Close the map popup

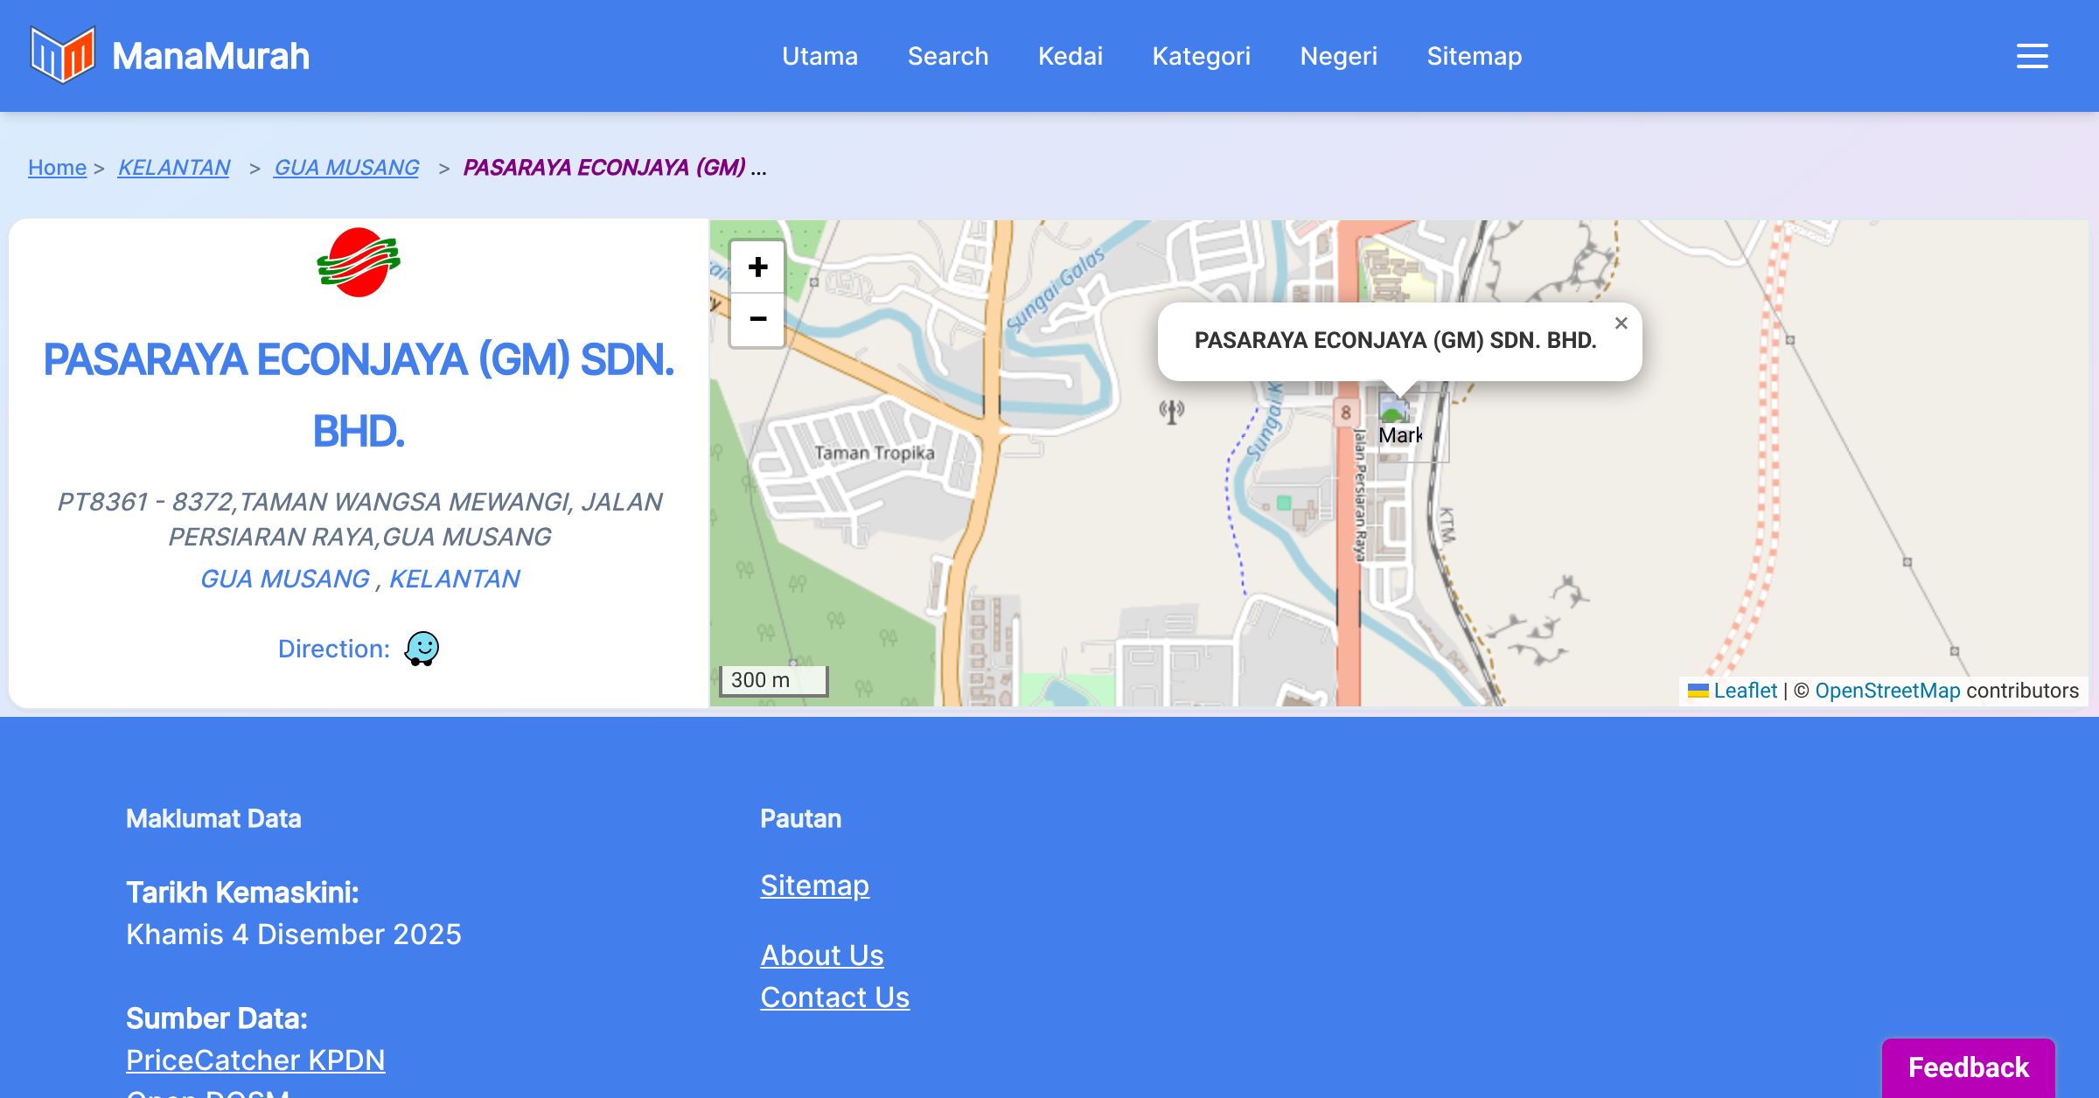1621,323
